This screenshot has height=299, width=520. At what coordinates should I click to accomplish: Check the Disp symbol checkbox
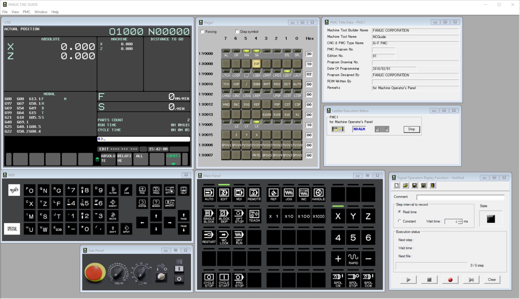237,32
